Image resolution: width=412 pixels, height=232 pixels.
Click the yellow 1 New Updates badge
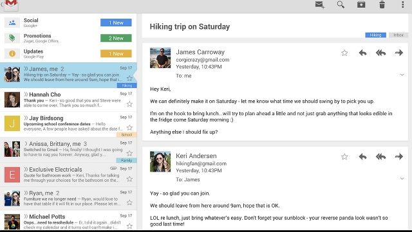click(116, 53)
